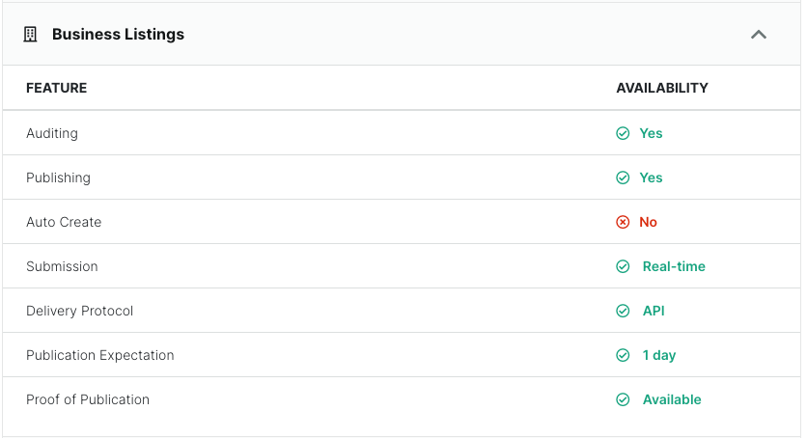Screen dimensions: 807x438
Task: Select the Auto Create row label
Action: [64, 222]
